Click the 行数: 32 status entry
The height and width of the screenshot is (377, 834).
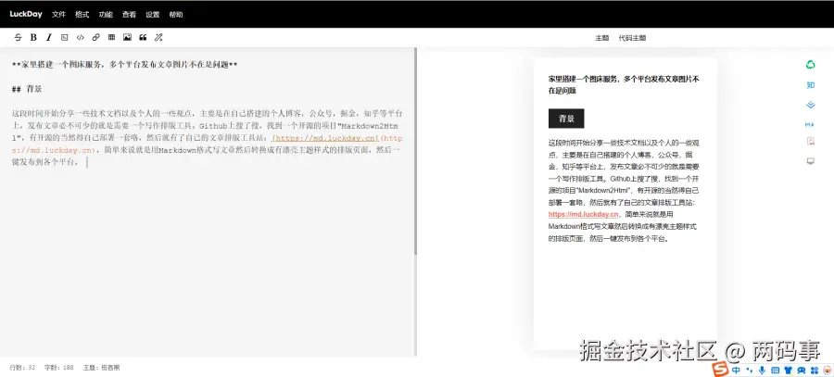point(22,368)
